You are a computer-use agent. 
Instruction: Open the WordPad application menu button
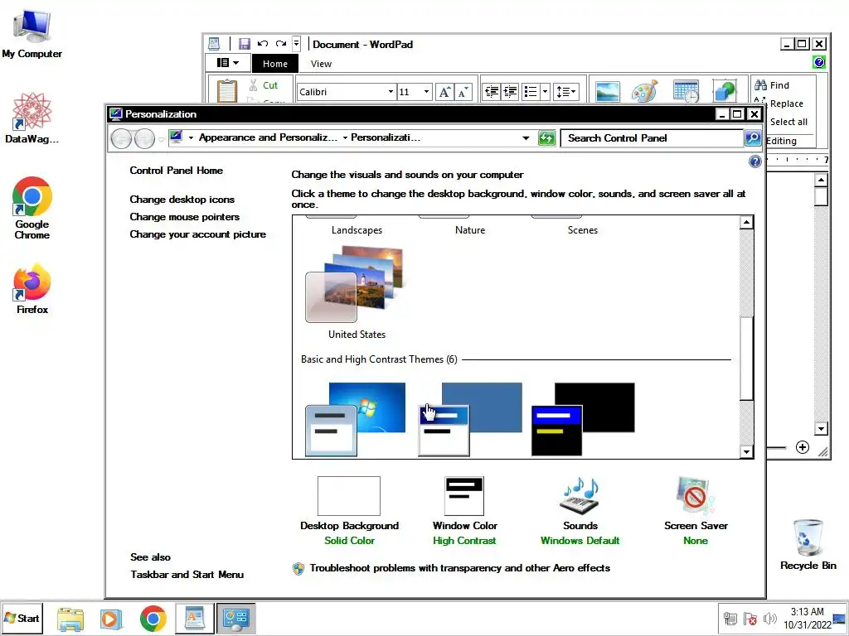pos(227,63)
